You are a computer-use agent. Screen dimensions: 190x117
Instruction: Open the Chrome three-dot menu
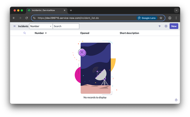[176, 18]
